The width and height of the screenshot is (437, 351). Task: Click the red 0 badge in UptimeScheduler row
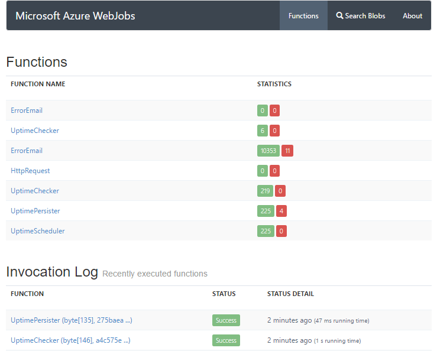point(281,231)
